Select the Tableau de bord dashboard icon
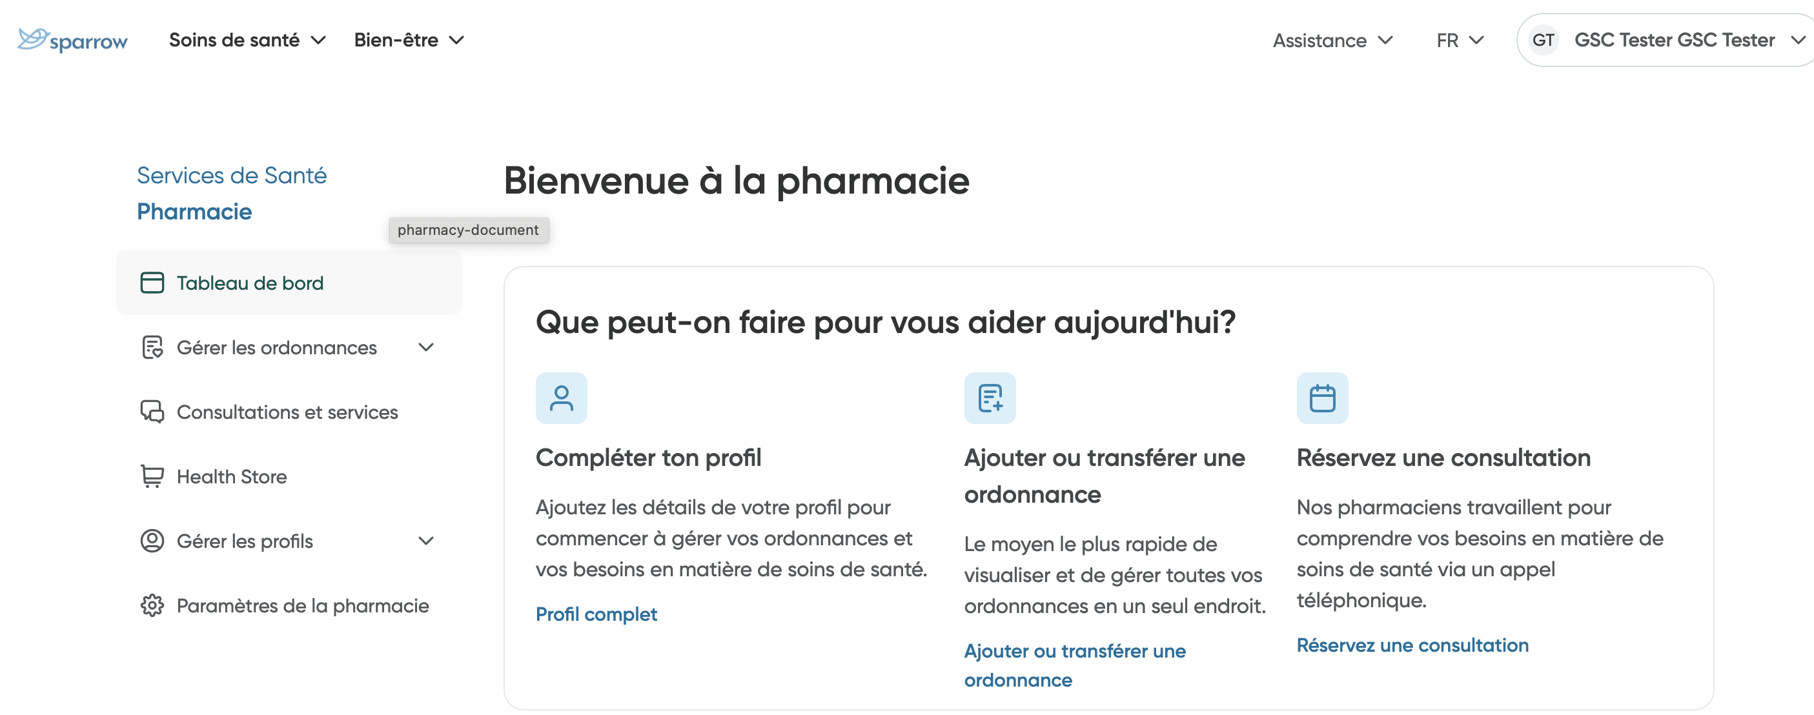The height and width of the screenshot is (715, 1814). pos(152,282)
